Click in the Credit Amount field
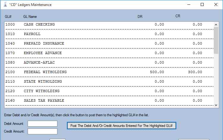The height and width of the screenshot is (140, 223). [x=43, y=131]
